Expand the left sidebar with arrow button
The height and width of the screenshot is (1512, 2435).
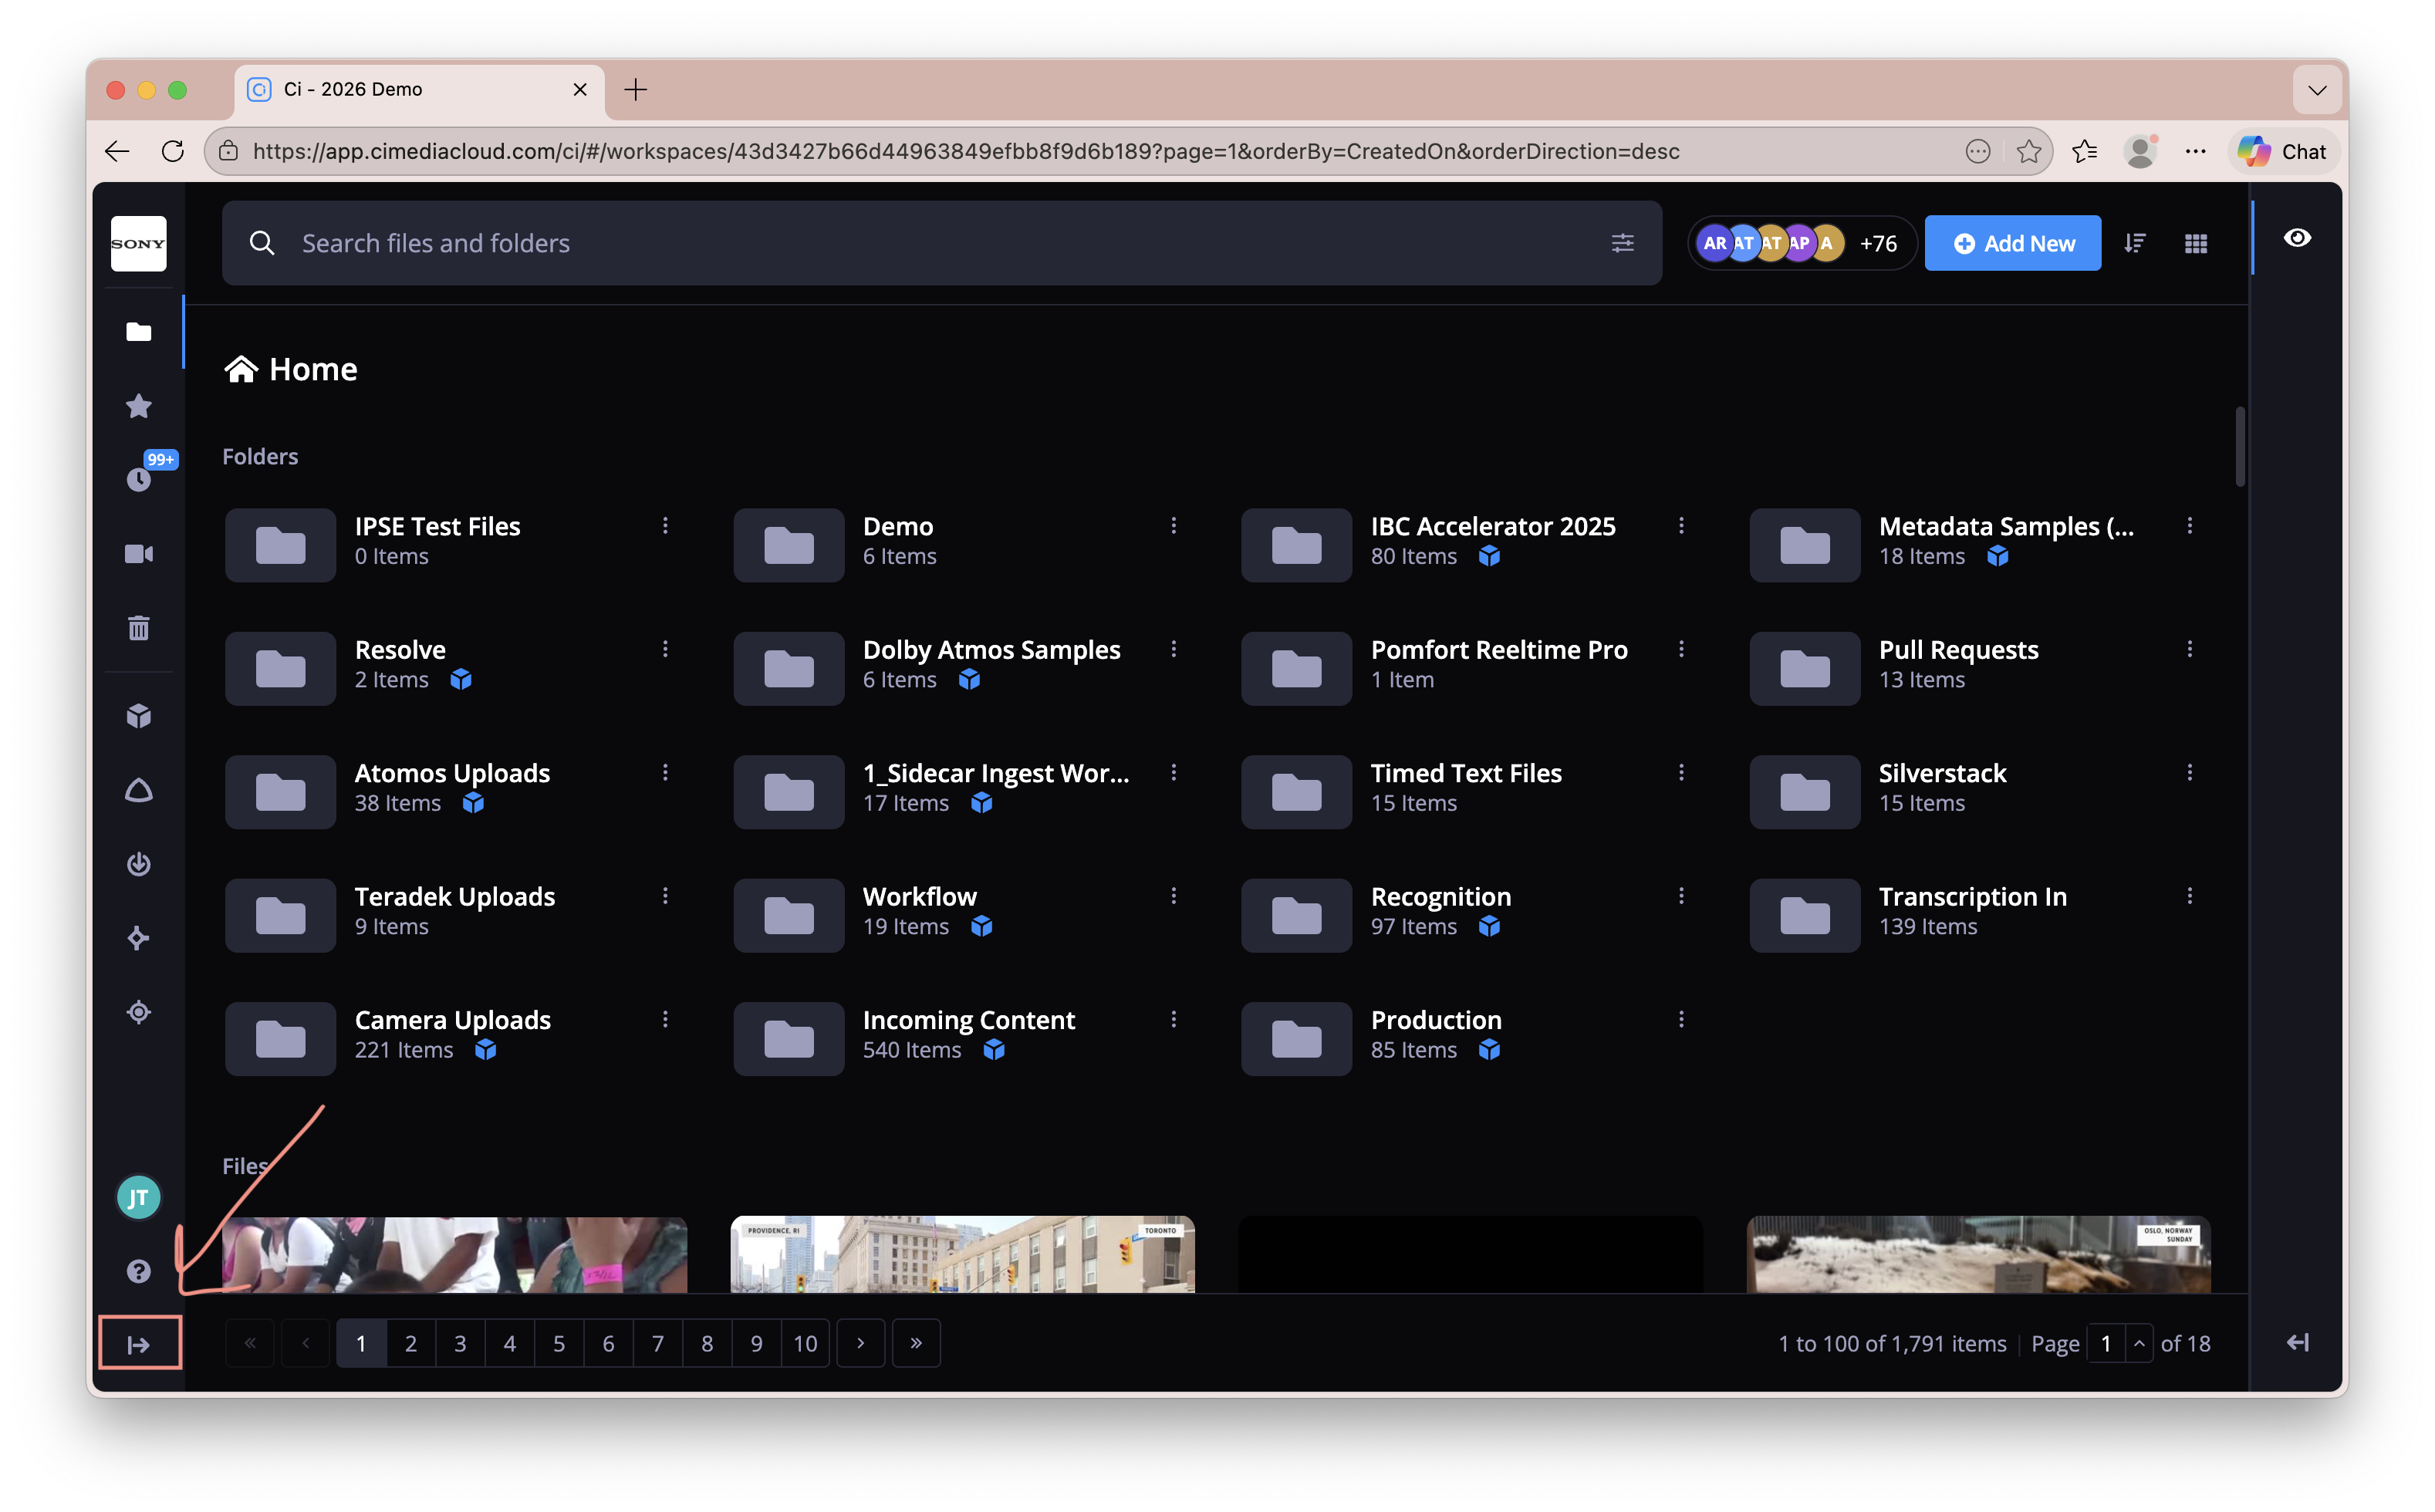tap(139, 1344)
